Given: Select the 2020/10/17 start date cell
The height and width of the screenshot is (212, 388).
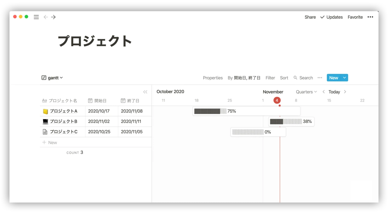Looking at the screenshot, I should click(x=102, y=111).
